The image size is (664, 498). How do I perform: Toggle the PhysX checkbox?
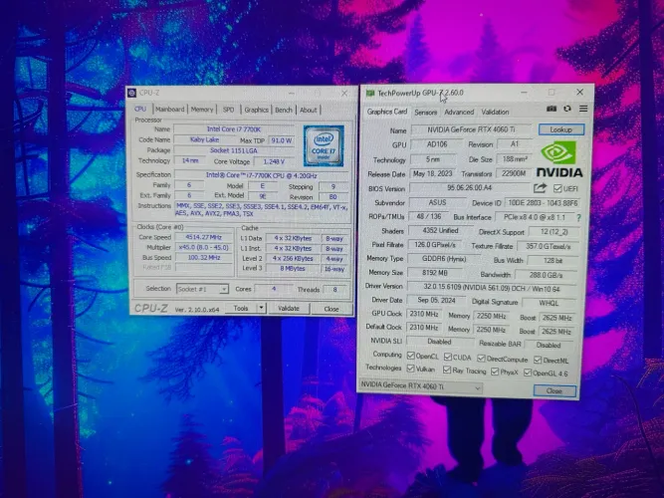495,372
